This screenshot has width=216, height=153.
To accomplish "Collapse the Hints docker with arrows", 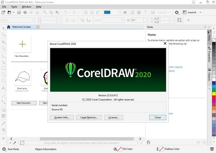I will pyautogui.click(x=205, y=27).
